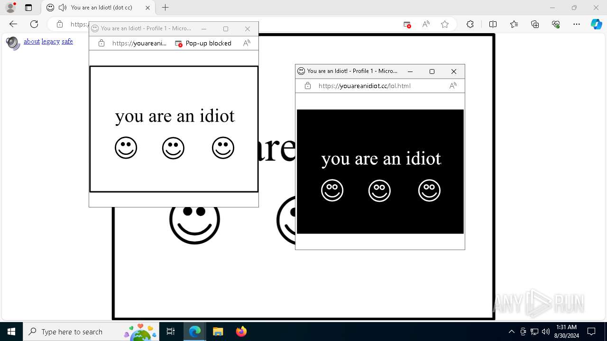Open the notification center icon

[591, 332]
